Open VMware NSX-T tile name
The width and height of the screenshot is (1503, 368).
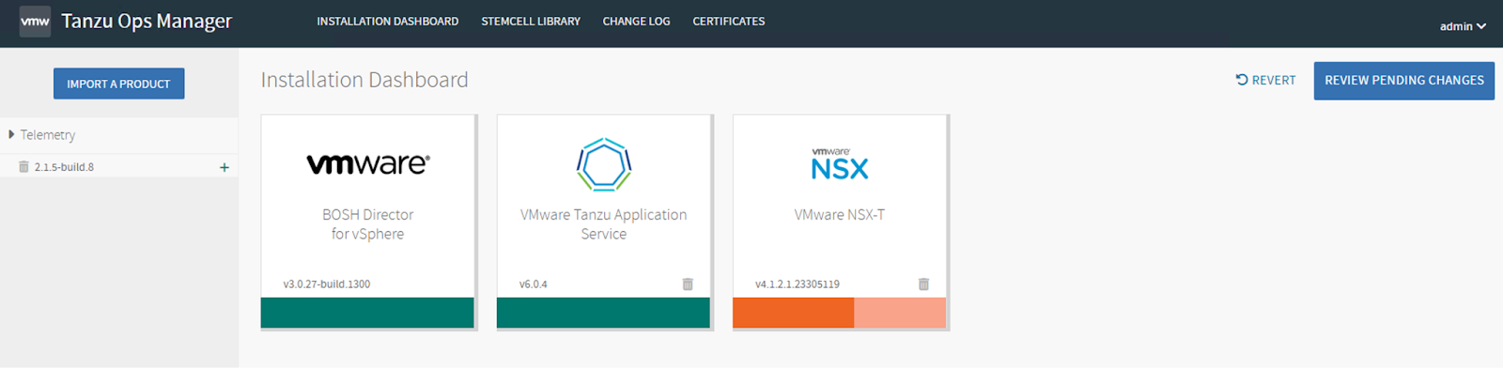[x=840, y=215]
